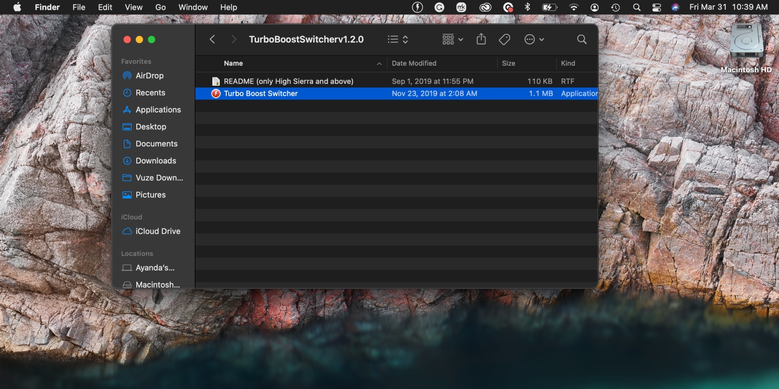Open the Action ellipsis menu
The image size is (779, 389).
point(534,39)
